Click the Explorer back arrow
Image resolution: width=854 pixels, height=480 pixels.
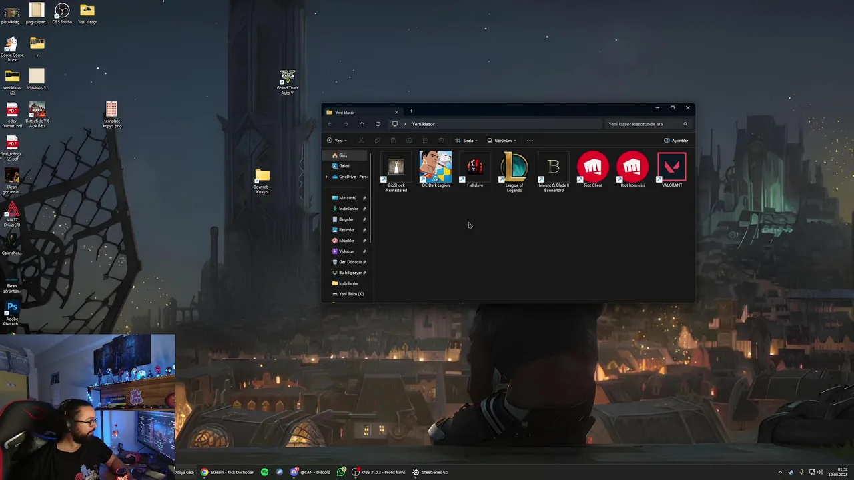pyautogui.click(x=330, y=124)
